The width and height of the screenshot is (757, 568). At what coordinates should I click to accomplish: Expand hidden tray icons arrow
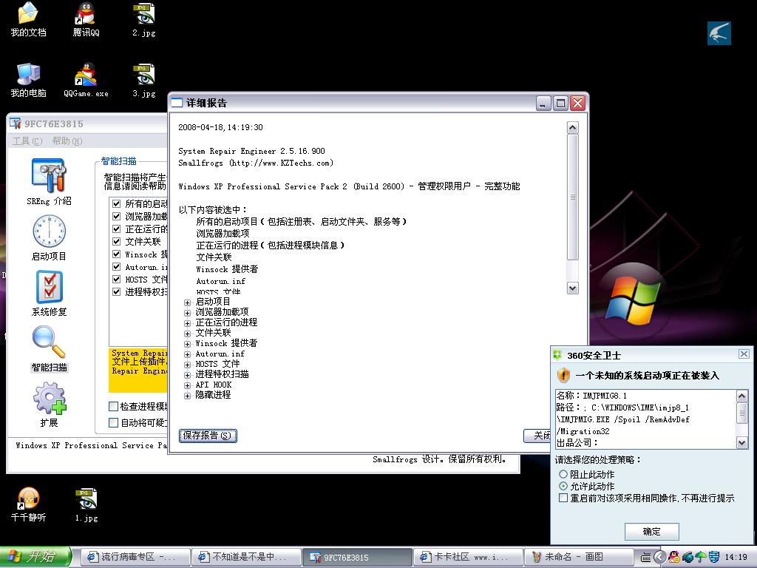tap(659, 557)
